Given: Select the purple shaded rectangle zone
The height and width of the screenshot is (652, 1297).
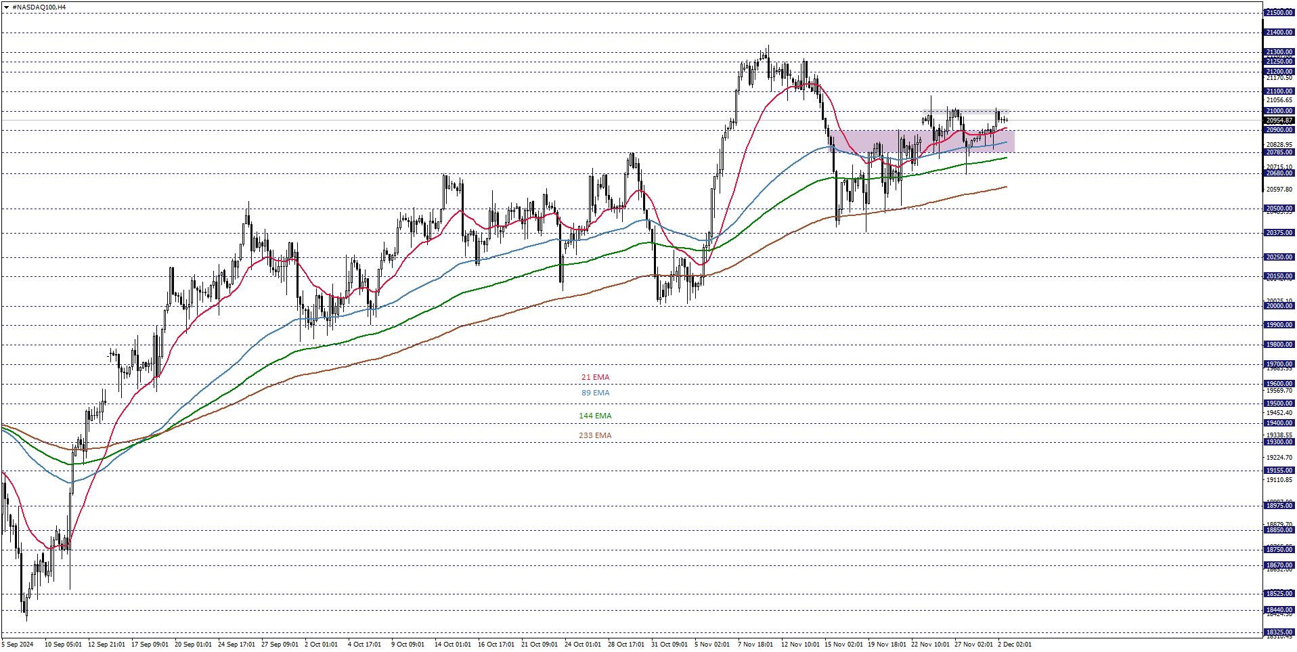Looking at the screenshot, I should point(922,142).
